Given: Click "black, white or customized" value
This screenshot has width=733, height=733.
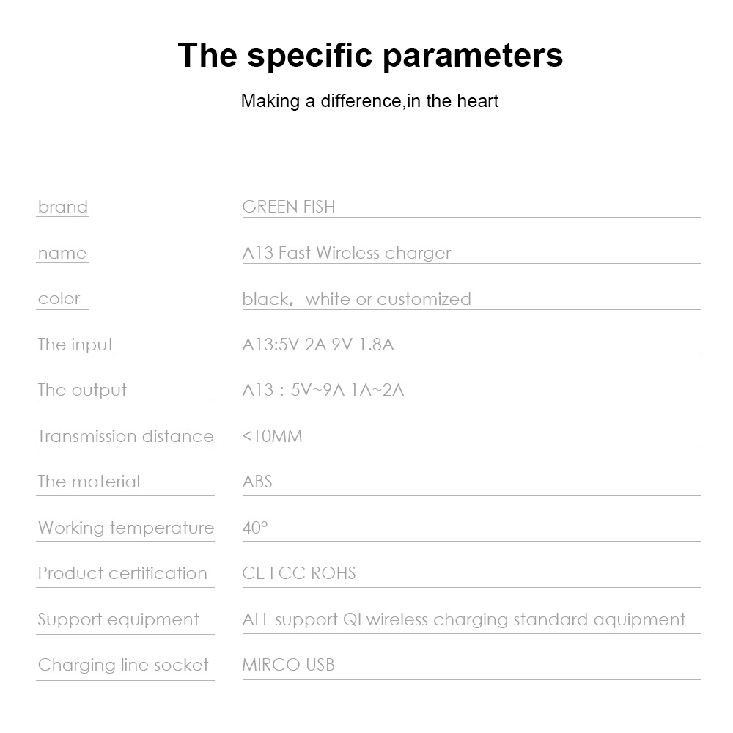Looking at the screenshot, I should pos(356,299).
